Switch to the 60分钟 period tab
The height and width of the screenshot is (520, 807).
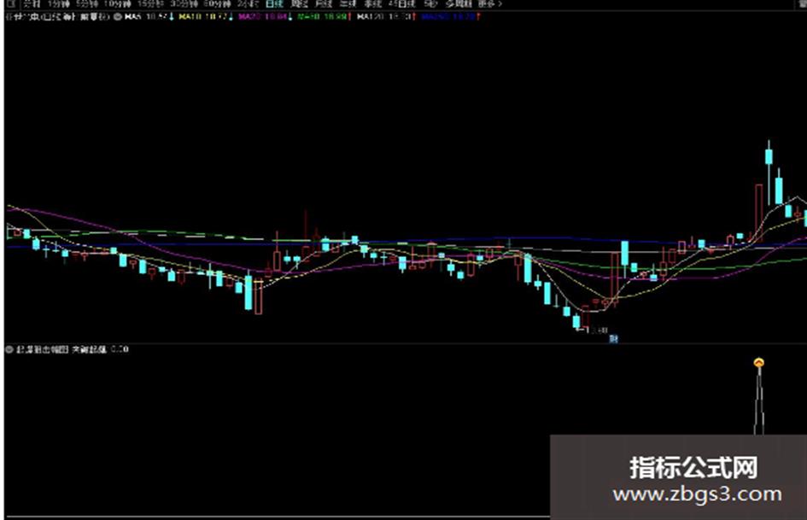pyautogui.click(x=217, y=3)
